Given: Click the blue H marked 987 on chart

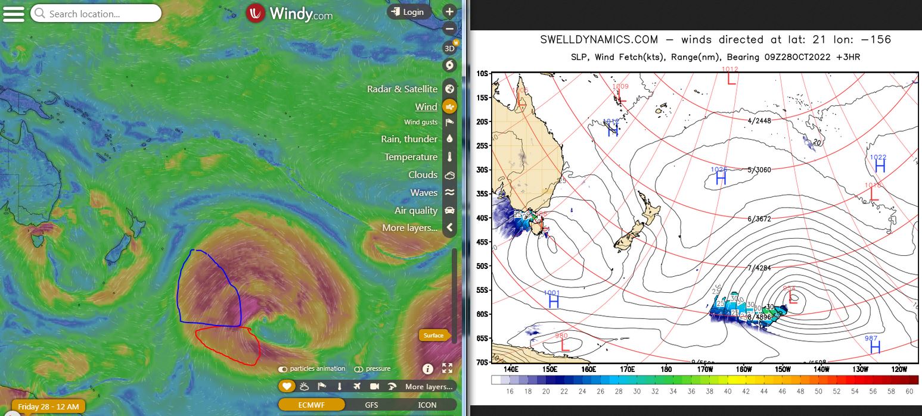Looking at the screenshot, I should [x=875, y=348].
